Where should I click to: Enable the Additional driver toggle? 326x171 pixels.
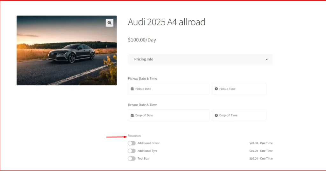[x=131, y=143]
